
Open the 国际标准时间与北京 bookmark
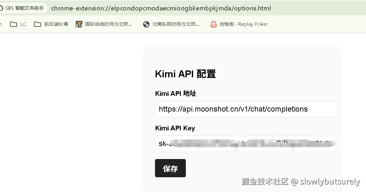tap(104, 24)
